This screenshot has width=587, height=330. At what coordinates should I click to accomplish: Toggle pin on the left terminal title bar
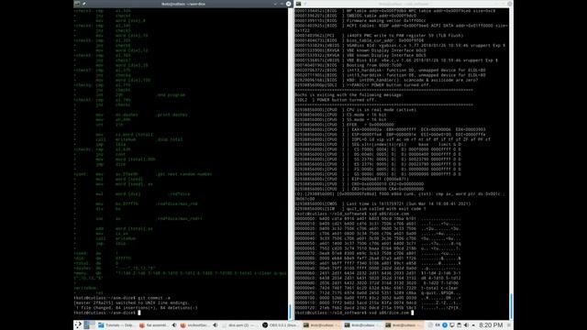[84, 4]
